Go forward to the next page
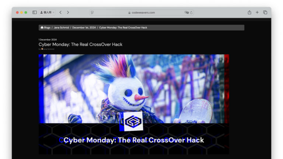This screenshot has height=159, width=283. point(68,12)
